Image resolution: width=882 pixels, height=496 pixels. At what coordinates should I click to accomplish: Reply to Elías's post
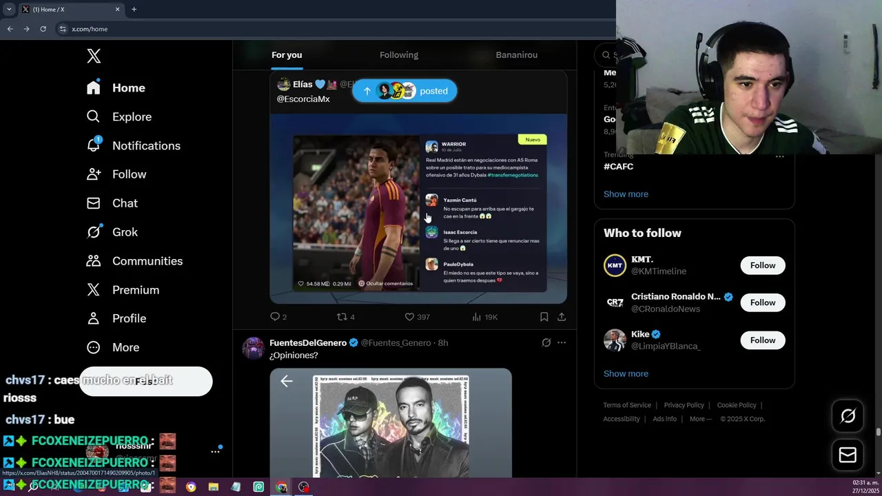[x=278, y=317]
